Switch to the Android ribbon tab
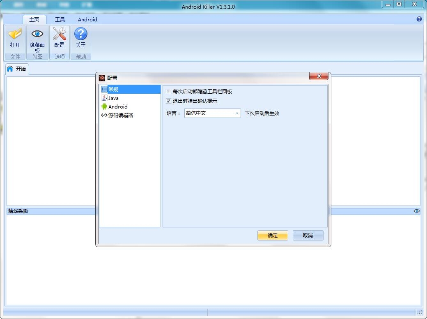The height and width of the screenshot is (319, 427). click(87, 20)
